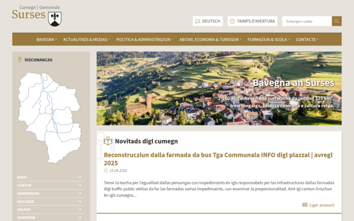
Task: Click the Bavegna an Surses banner photo
Action: [x=219, y=88]
